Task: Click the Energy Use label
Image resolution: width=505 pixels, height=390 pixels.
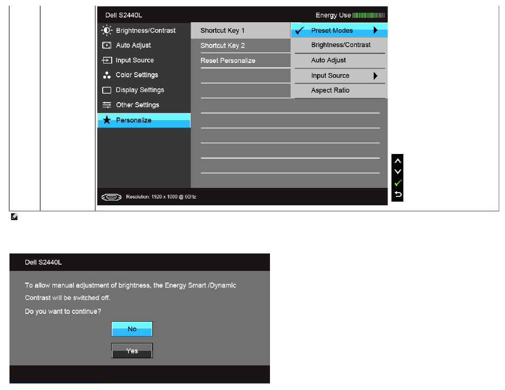Action: click(x=333, y=15)
